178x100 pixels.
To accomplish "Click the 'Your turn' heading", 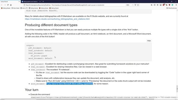I will [31, 90].
